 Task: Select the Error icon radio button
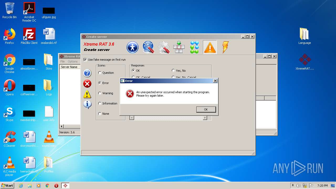100,83
